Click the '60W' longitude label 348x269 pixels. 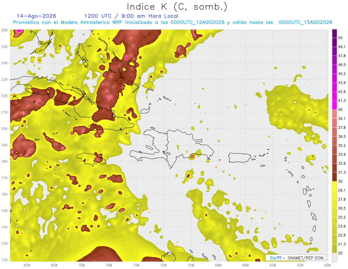pos(327,265)
